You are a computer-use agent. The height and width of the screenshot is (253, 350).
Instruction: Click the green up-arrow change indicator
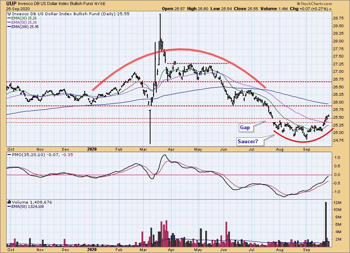click(x=330, y=9)
